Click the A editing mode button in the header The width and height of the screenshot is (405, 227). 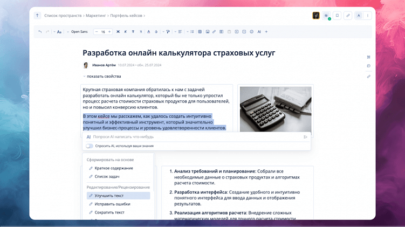(x=359, y=16)
